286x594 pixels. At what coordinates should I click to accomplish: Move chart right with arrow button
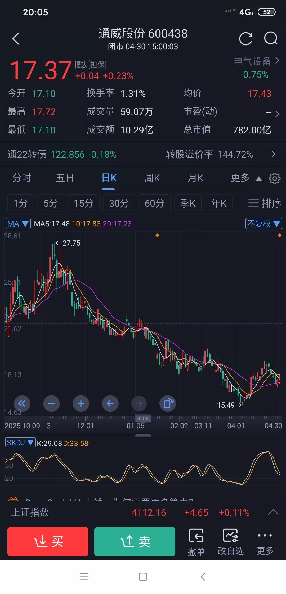tap(139, 403)
